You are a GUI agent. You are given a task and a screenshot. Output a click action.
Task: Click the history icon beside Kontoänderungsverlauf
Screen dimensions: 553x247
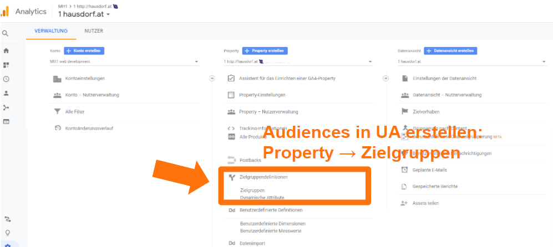[57, 128]
